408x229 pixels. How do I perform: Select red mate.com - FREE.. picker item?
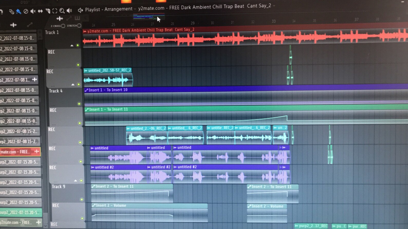20,152
